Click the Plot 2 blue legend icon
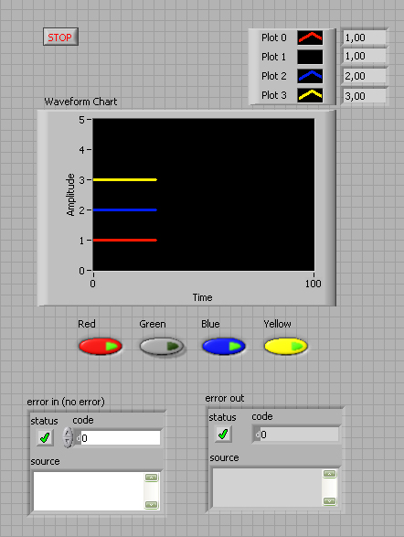Image resolution: width=404 pixels, height=537 pixels. pyautogui.click(x=310, y=76)
